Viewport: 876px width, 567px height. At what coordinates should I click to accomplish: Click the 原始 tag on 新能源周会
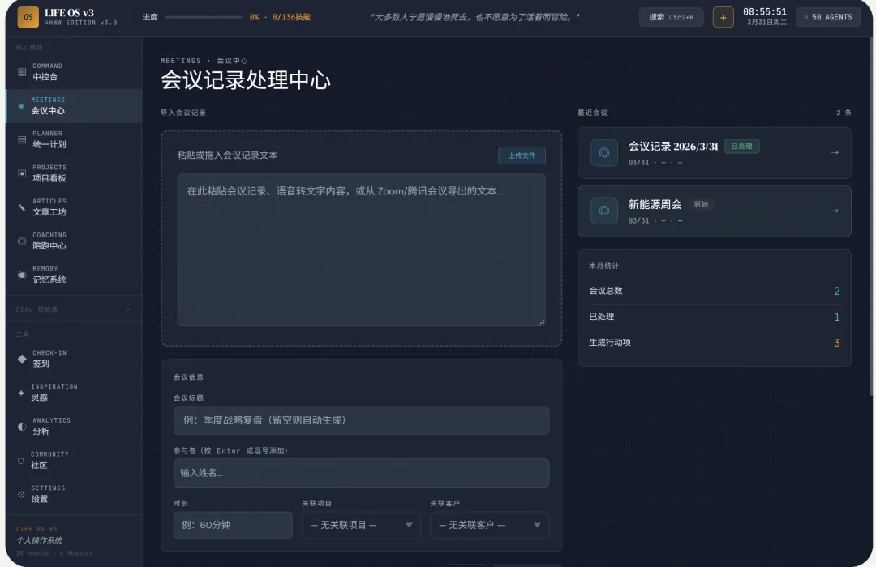701,204
